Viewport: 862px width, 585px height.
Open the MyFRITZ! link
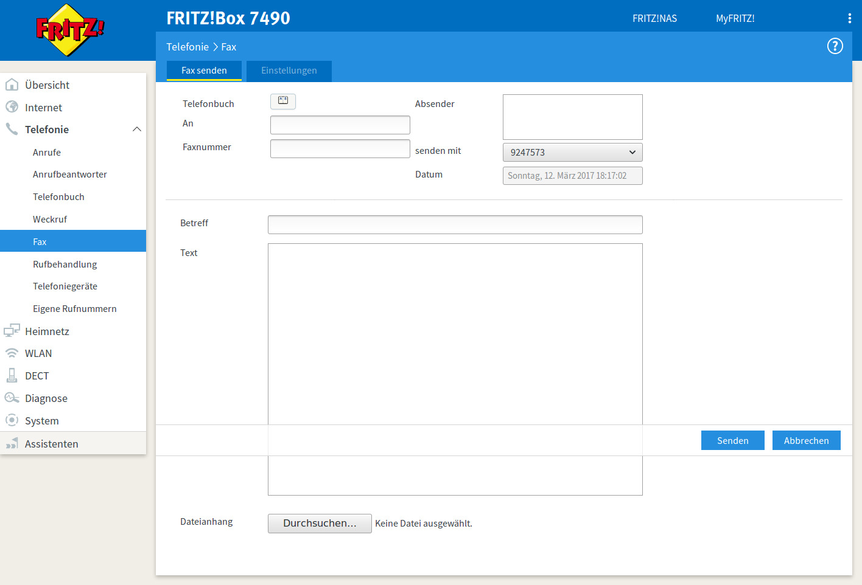(735, 18)
